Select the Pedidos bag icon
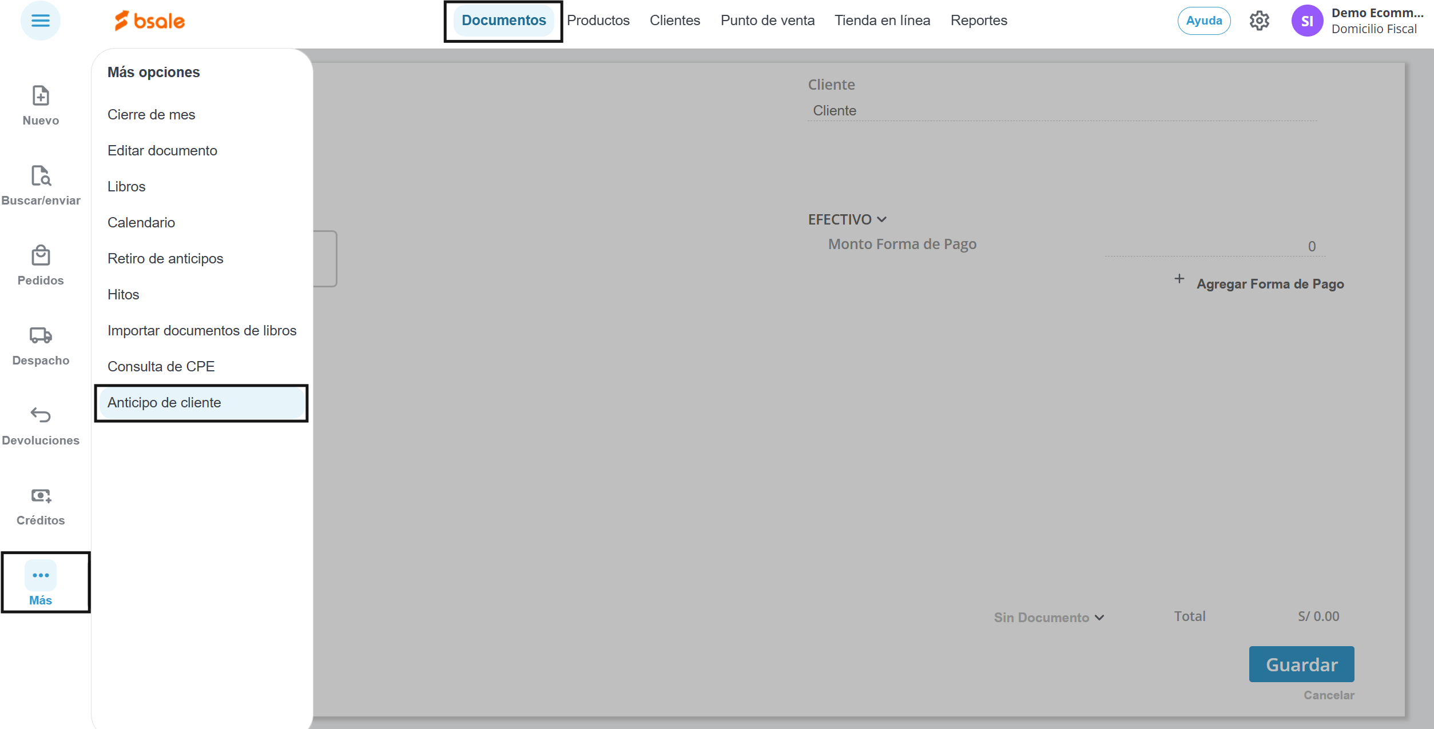1434x729 pixels. pyautogui.click(x=41, y=256)
